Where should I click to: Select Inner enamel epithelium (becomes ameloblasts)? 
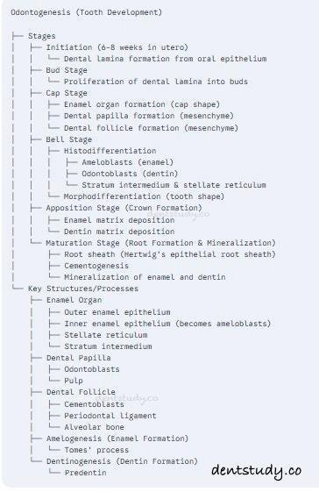[167, 324]
